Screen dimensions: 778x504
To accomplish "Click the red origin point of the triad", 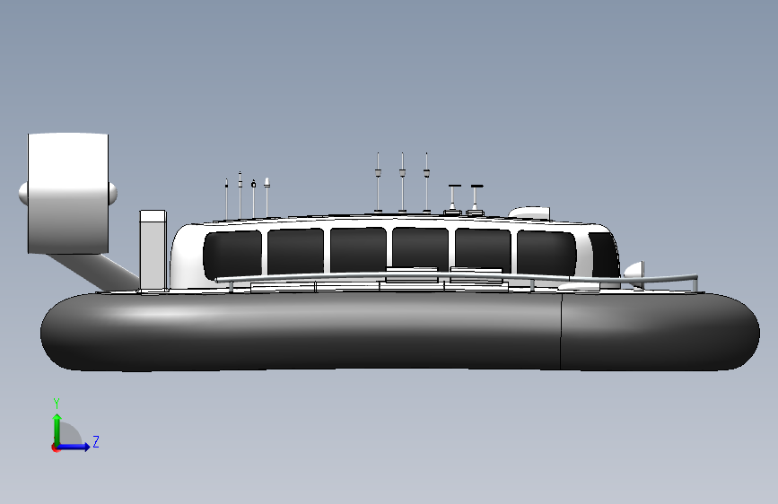I will (x=55, y=448).
